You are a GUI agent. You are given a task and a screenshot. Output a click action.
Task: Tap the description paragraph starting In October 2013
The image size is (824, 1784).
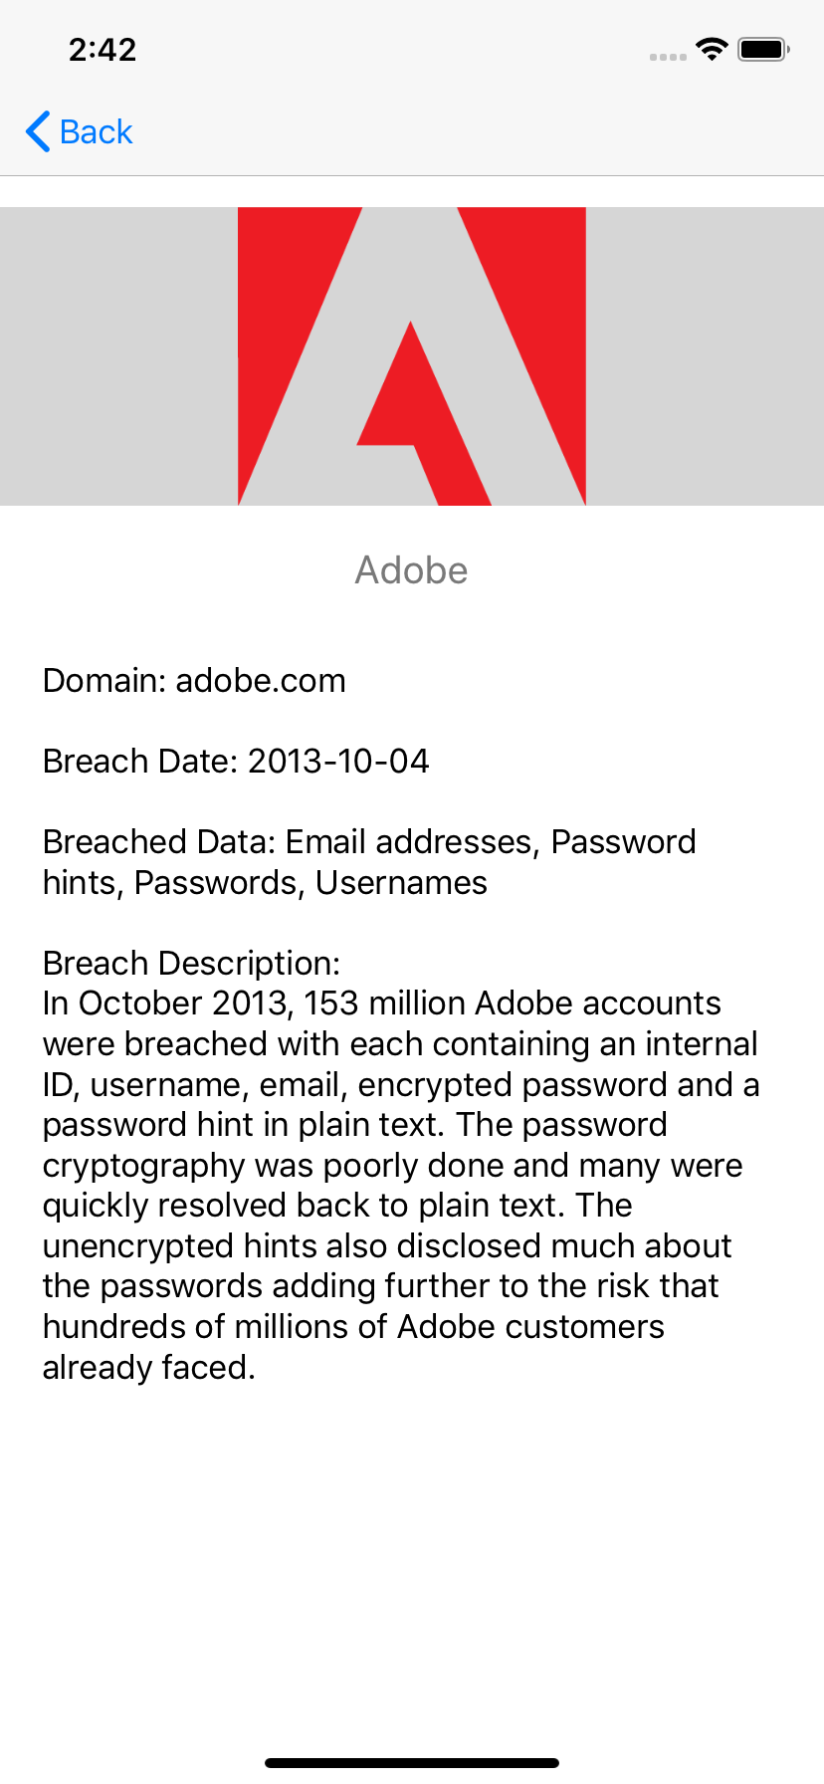(401, 1185)
